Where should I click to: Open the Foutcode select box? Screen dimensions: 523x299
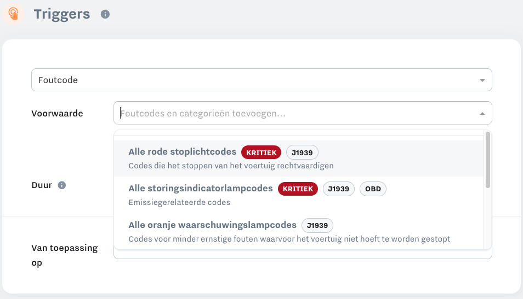pyautogui.click(x=261, y=80)
